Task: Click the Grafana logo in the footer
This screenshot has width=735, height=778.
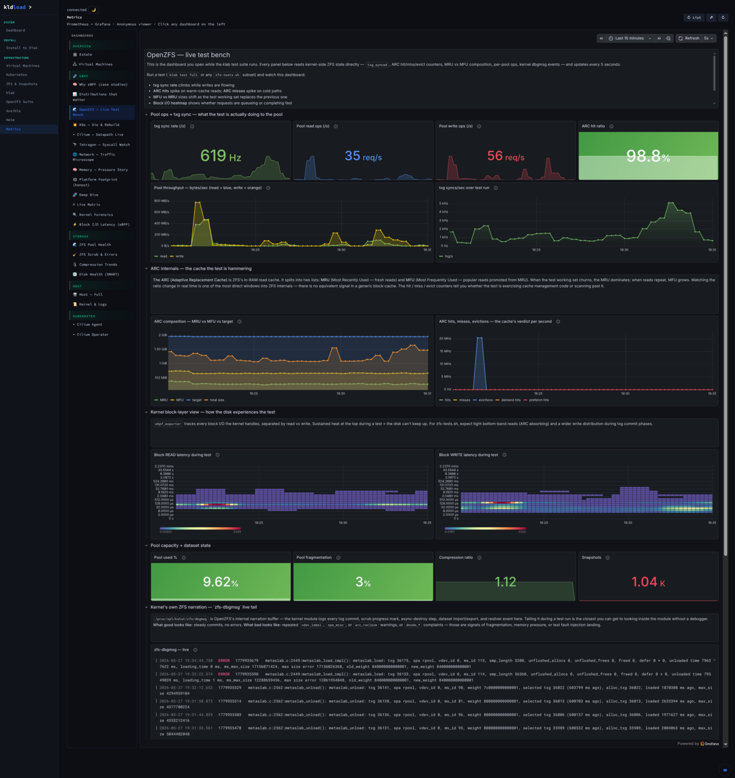Action: pyautogui.click(x=709, y=743)
